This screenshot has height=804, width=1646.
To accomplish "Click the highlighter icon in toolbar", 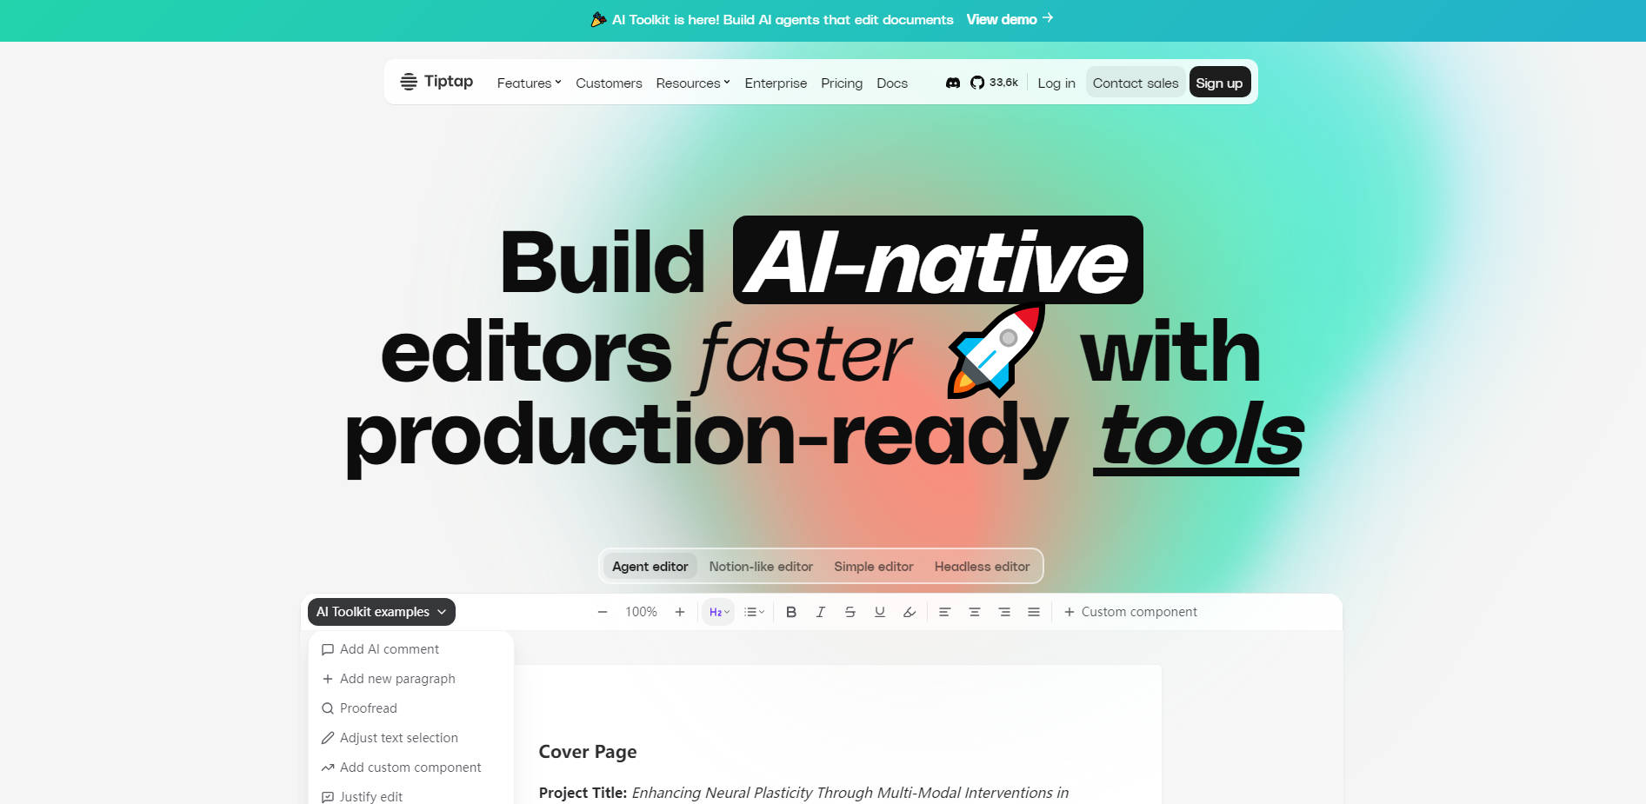I will click(x=909, y=612).
